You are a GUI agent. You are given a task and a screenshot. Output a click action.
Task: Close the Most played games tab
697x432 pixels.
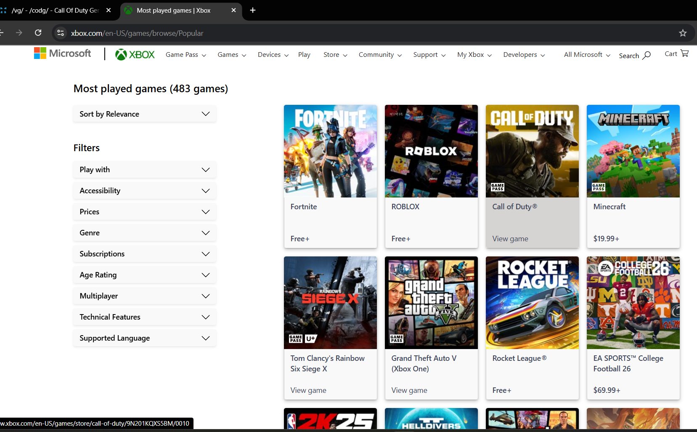(234, 10)
